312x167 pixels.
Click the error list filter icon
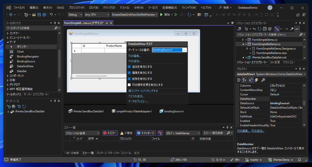click(161, 133)
